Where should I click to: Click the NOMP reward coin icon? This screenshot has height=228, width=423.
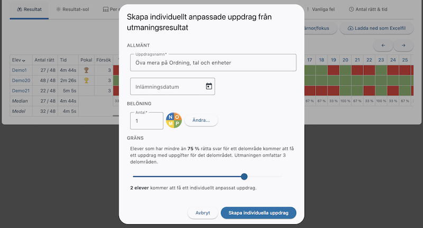pos(174,120)
